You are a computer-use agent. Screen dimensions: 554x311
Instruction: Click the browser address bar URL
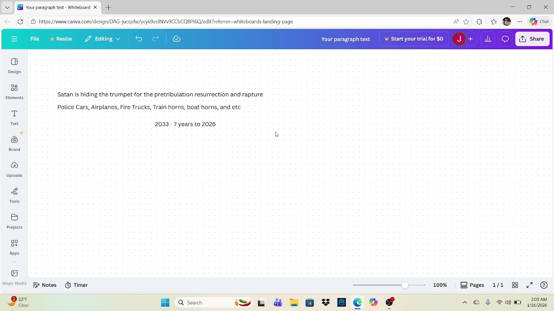[166, 22]
